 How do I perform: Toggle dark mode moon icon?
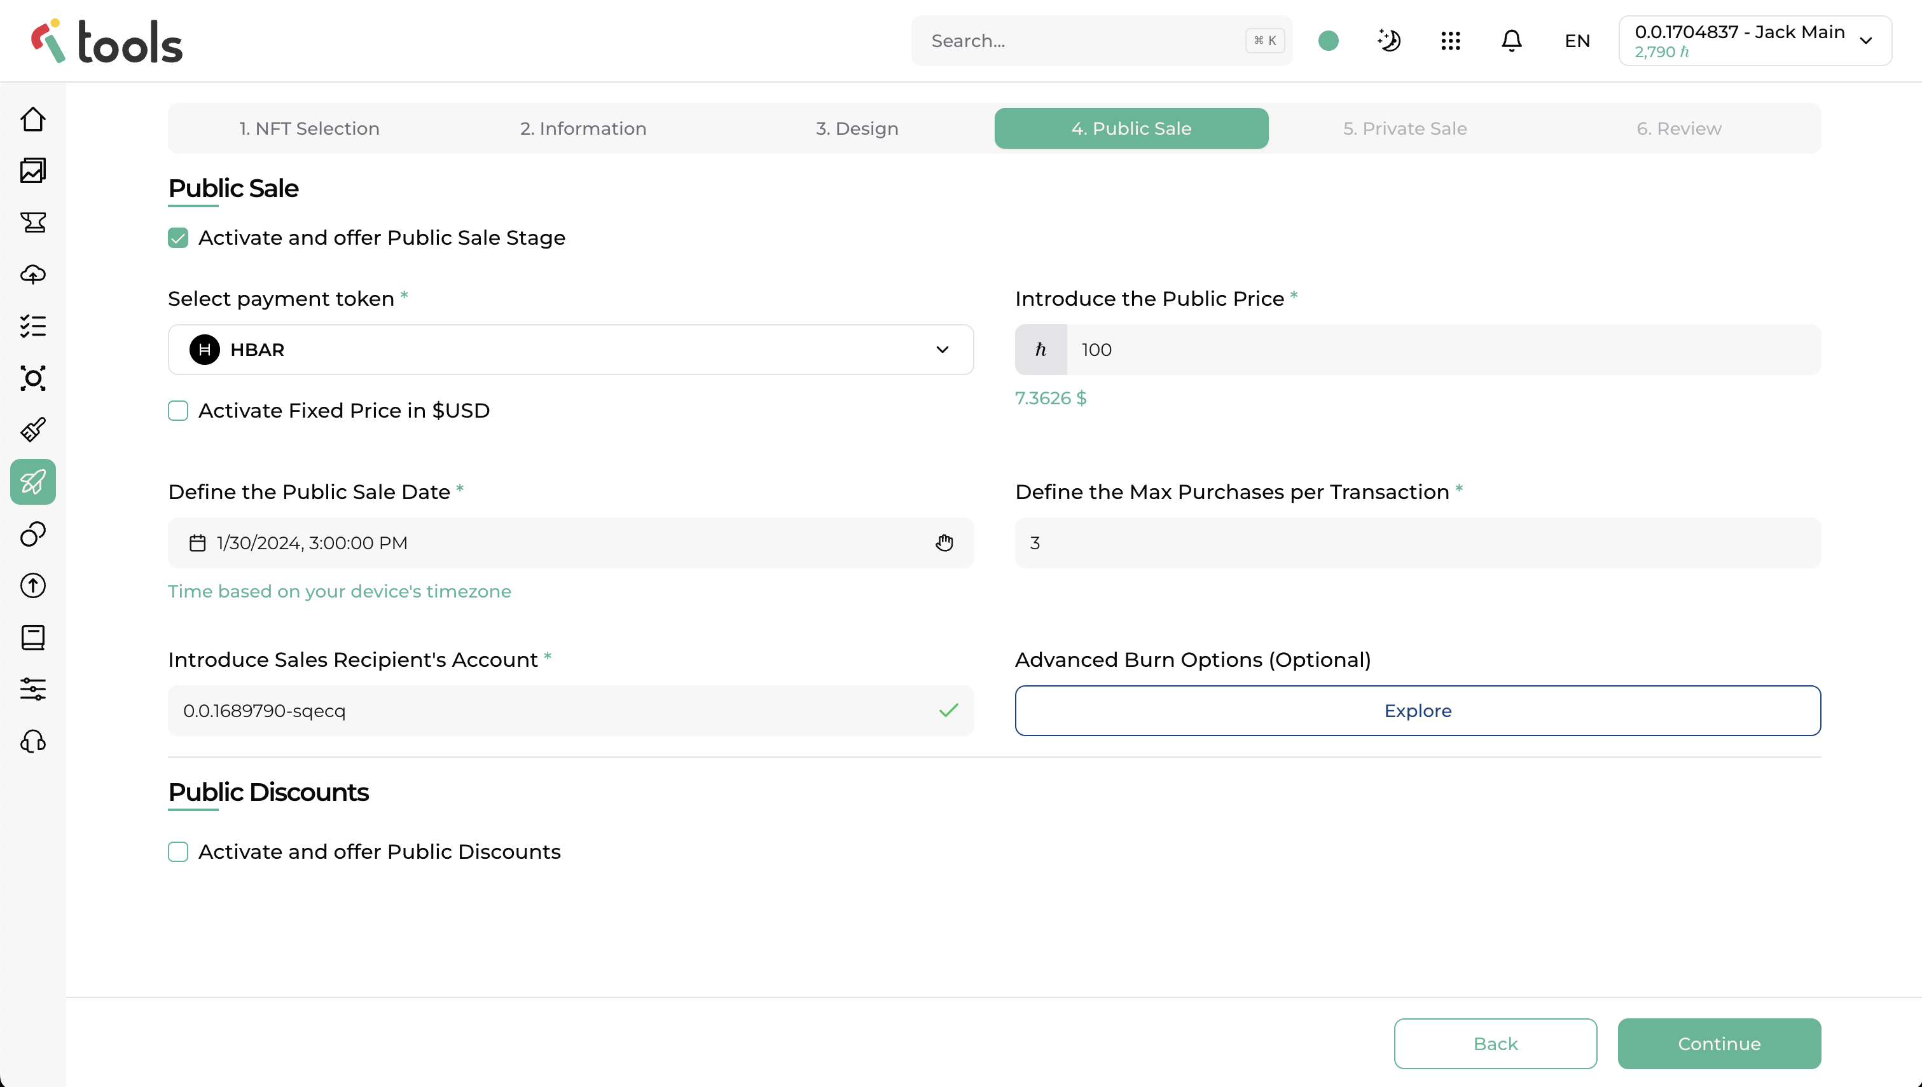pos(1389,40)
